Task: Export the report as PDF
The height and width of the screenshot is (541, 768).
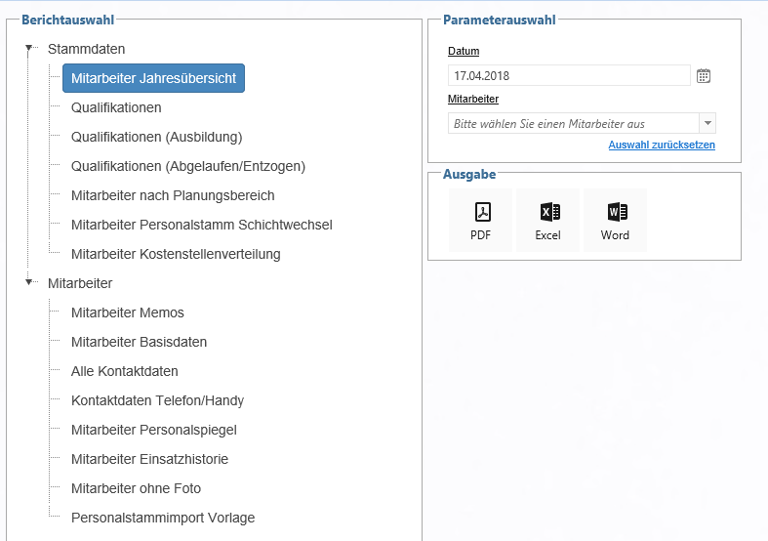Action: coord(480,220)
